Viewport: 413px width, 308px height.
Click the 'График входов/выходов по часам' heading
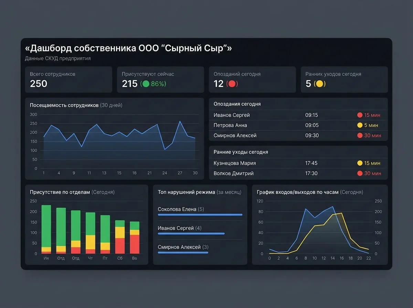point(310,192)
